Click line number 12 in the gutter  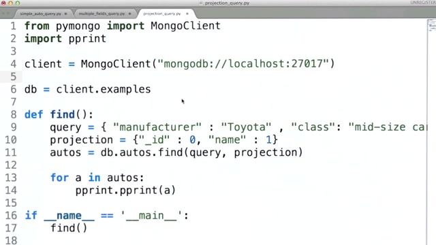pyautogui.click(x=11, y=165)
